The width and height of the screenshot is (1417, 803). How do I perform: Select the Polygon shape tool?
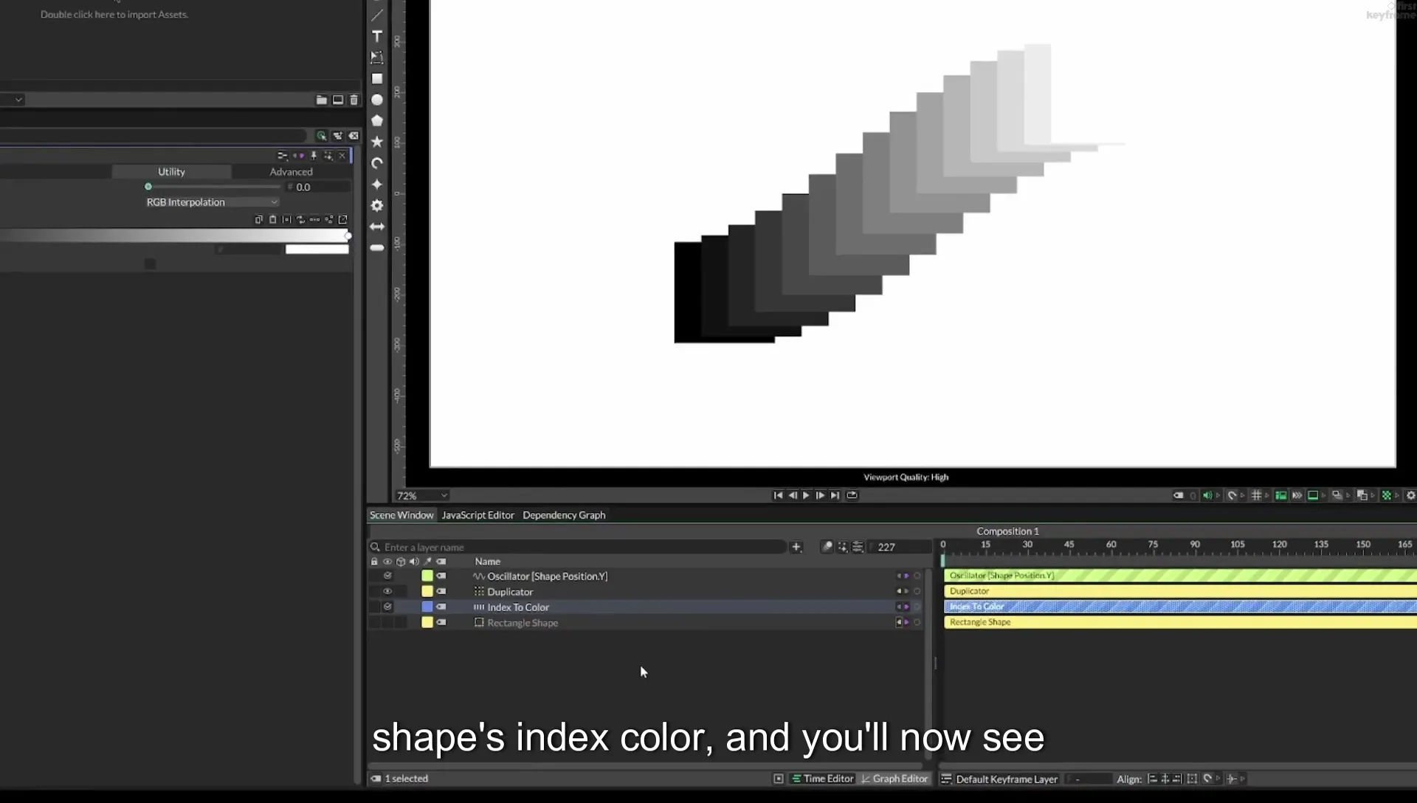tap(377, 120)
